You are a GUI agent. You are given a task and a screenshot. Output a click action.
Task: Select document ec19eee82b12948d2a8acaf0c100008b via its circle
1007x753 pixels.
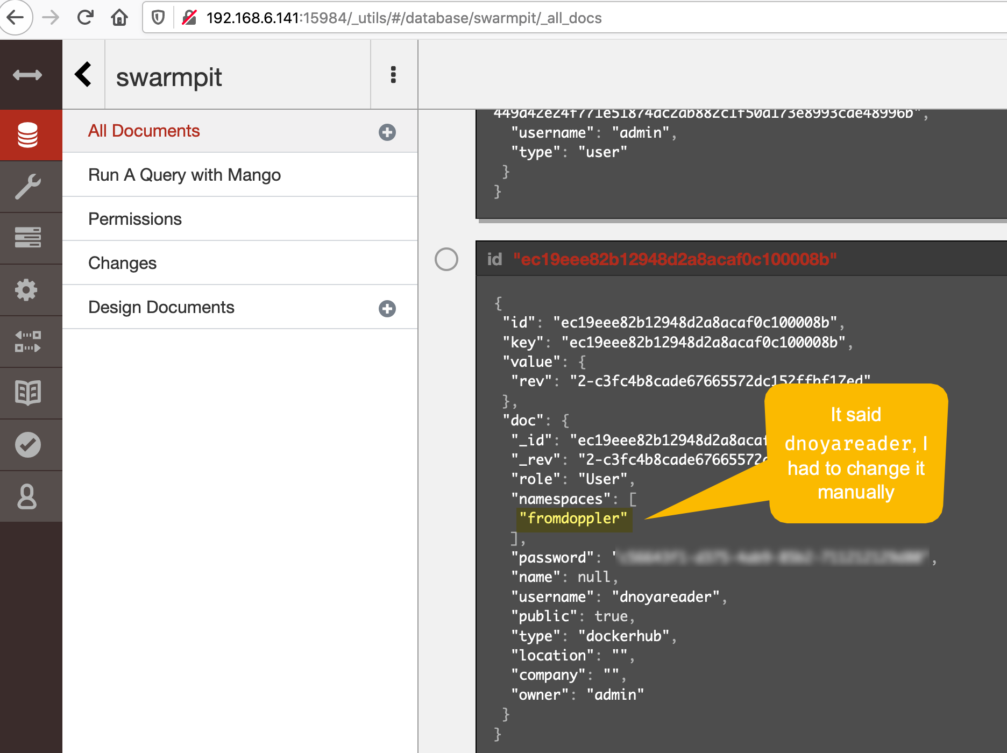tap(446, 259)
